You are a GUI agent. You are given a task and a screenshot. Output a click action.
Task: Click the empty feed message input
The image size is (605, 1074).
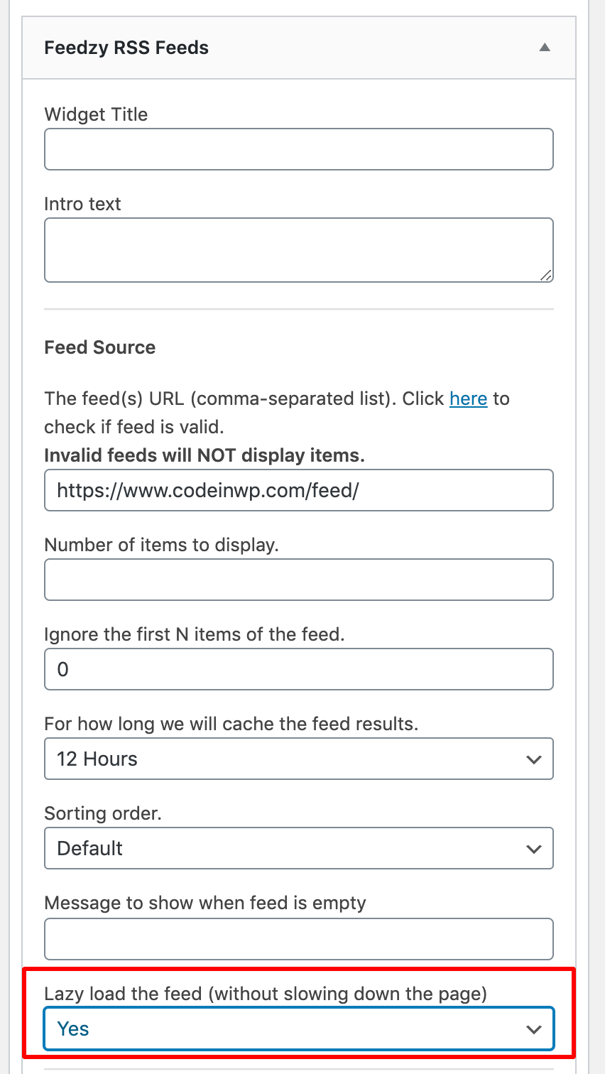(x=298, y=939)
